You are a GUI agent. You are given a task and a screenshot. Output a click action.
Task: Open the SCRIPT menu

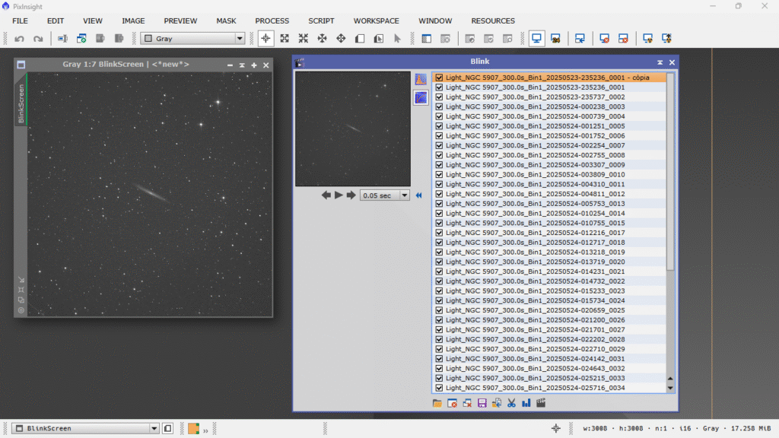tap(321, 21)
